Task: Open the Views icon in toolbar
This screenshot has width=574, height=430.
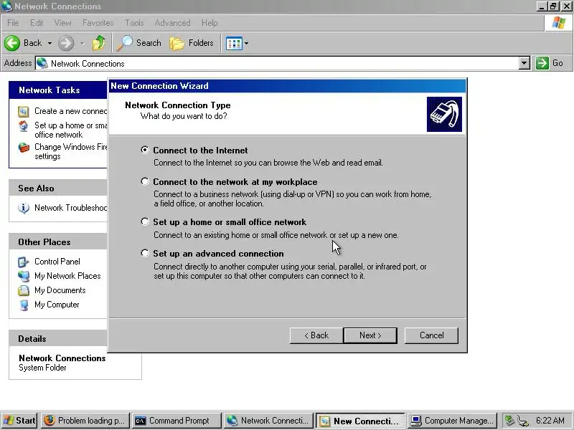Action: (234, 44)
